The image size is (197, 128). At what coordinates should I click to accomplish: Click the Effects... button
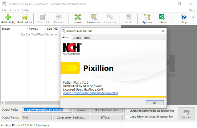click(107, 118)
